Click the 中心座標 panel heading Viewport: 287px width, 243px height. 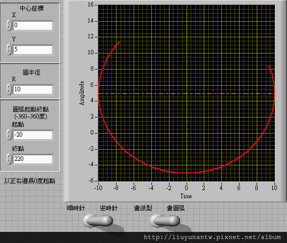tap(32, 9)
